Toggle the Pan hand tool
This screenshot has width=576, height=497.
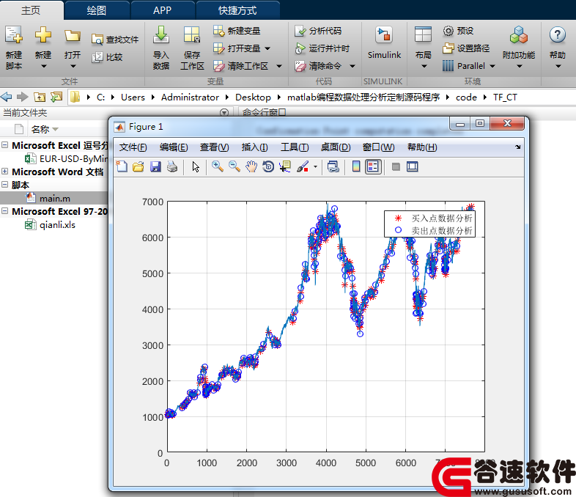[x=251, y=167]
